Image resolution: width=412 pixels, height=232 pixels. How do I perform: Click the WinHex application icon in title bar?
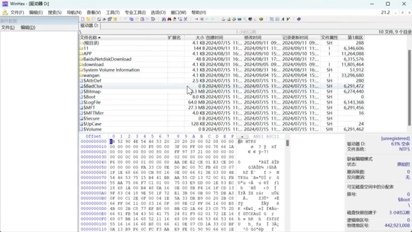coord(5,4)
